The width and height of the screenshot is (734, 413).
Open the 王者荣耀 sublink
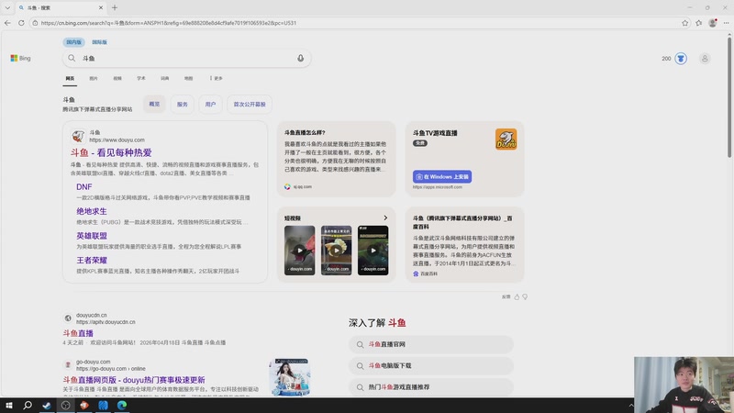[x=92, y=260]
